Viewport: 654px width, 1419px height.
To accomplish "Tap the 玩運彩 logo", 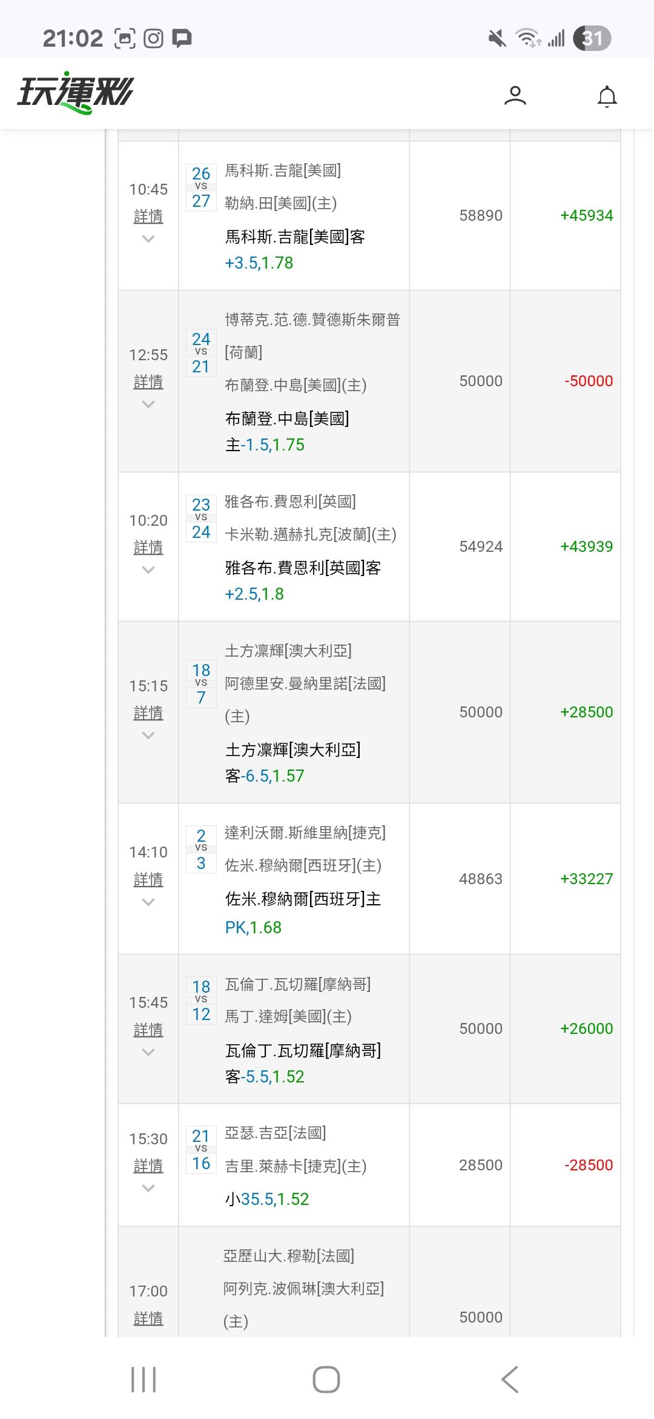I will click(75, 94).
